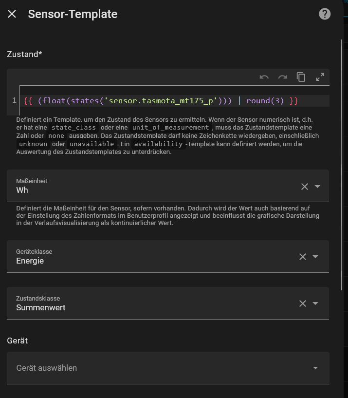
Task: Redo the edit in template editor
Action: click(x=283, y=77)
